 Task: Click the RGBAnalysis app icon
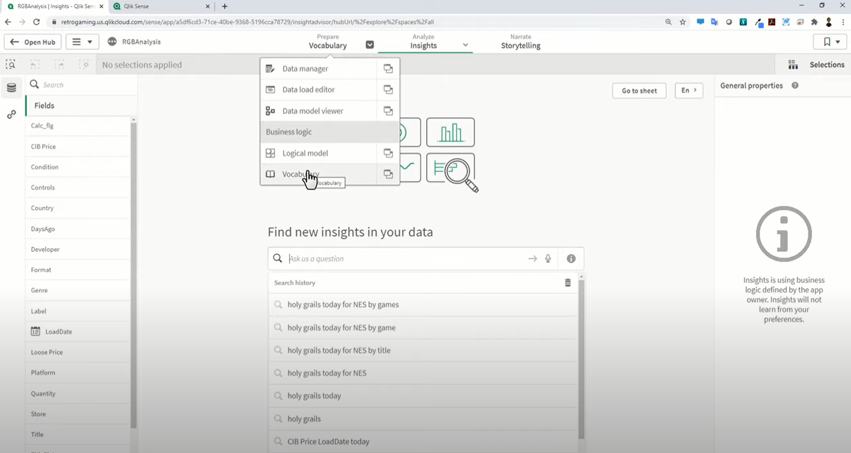[112, 42]
